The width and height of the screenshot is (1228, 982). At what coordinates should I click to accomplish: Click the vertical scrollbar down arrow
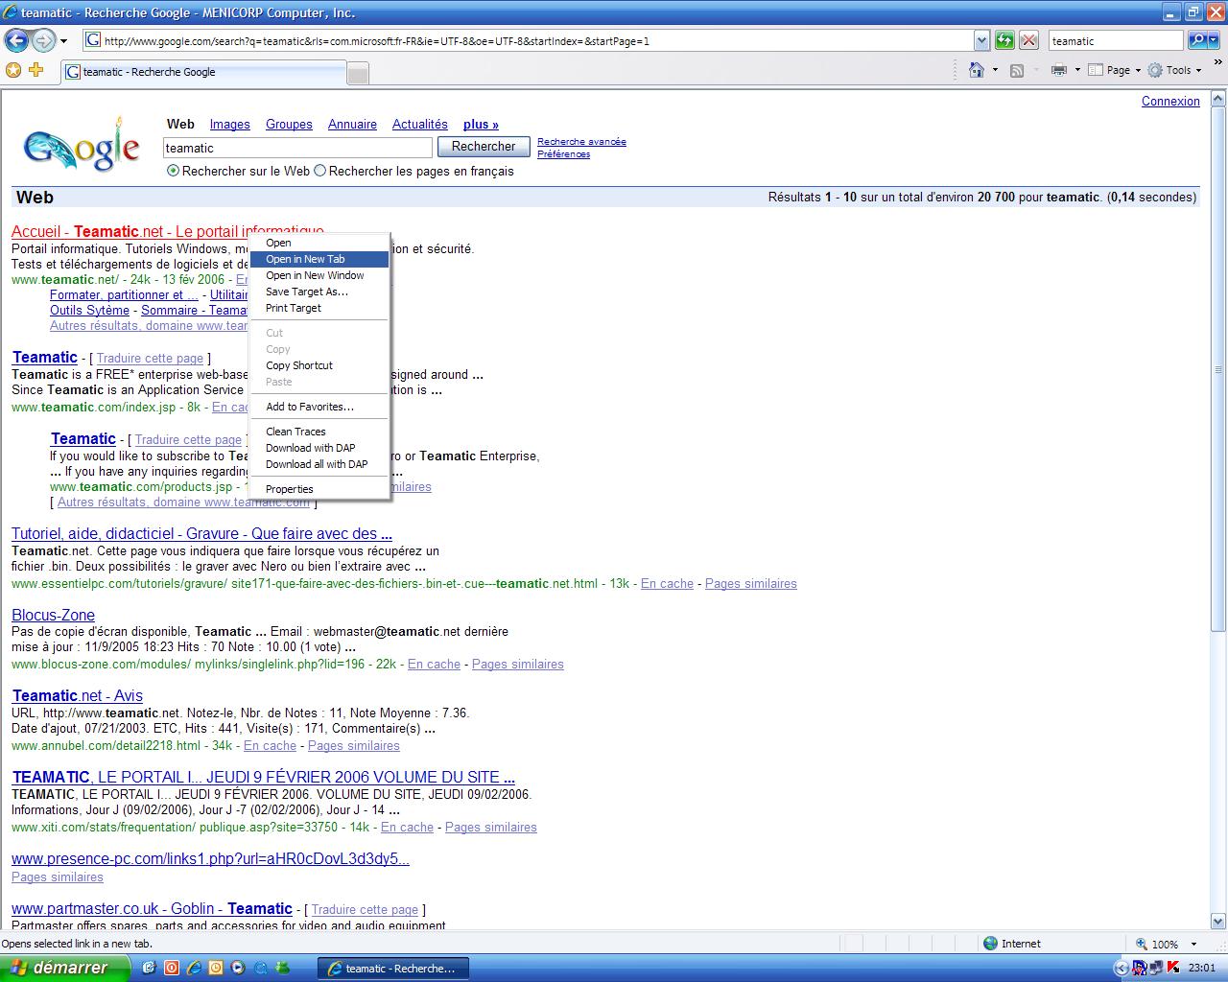coord(1218,921)
